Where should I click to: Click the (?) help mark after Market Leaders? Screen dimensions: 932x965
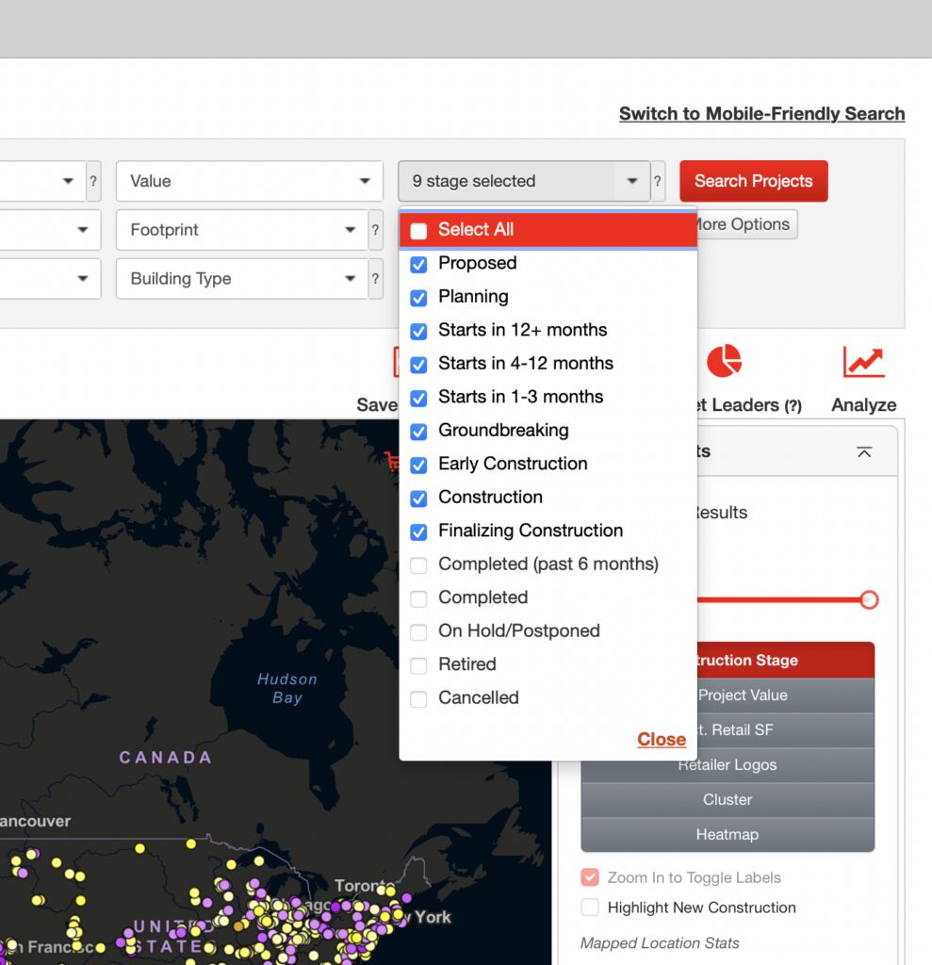pos(793,406)
